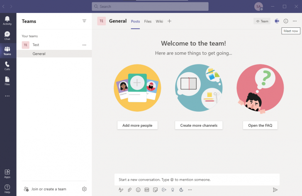
Task: Open the Emoji picker
Action: [x=138, y=190]
